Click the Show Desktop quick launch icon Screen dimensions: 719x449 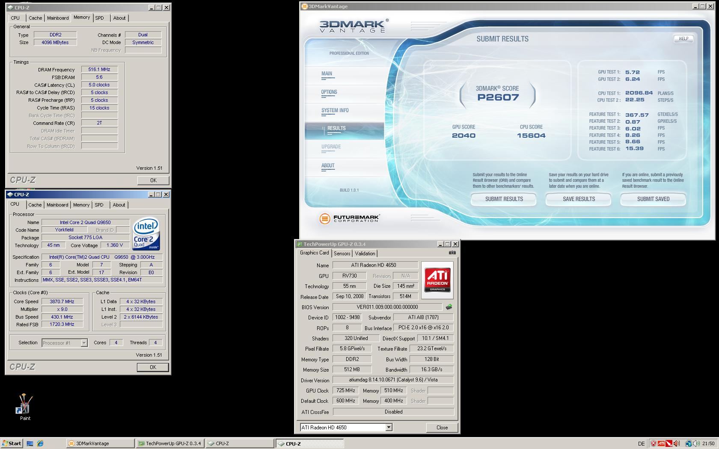coord(30,443)
